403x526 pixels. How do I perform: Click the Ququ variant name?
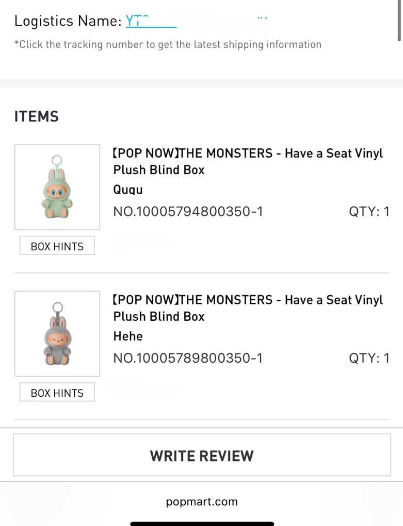pyautogui.click(x=128, y=190)
